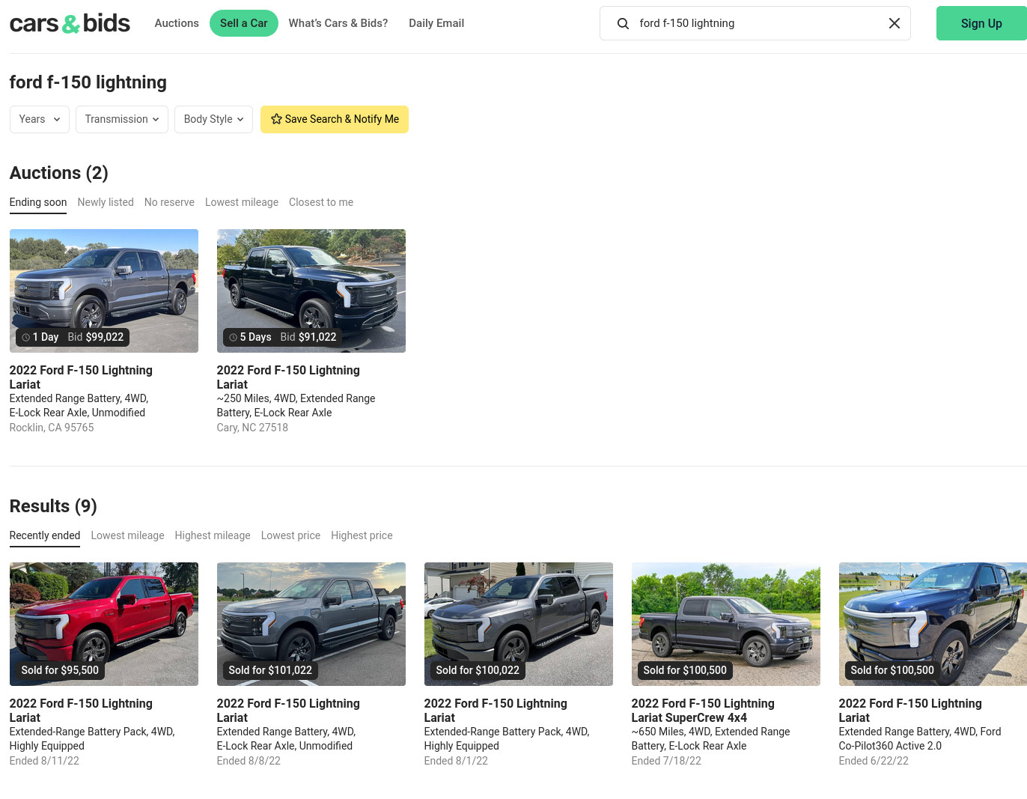Open the SuperCrew 4x4 truck photo
Screen dimensions: 1027x799
(726, 624)
